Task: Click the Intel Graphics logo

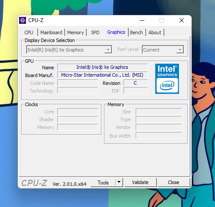Action: click(167, 79)
